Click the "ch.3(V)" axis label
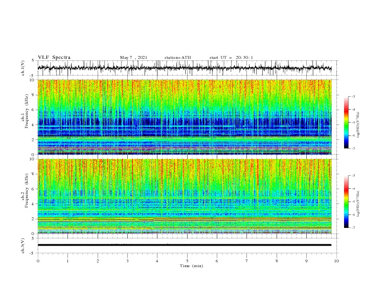Image resolution: width=379 pixels, height=293 pixels. click(23, 246)
